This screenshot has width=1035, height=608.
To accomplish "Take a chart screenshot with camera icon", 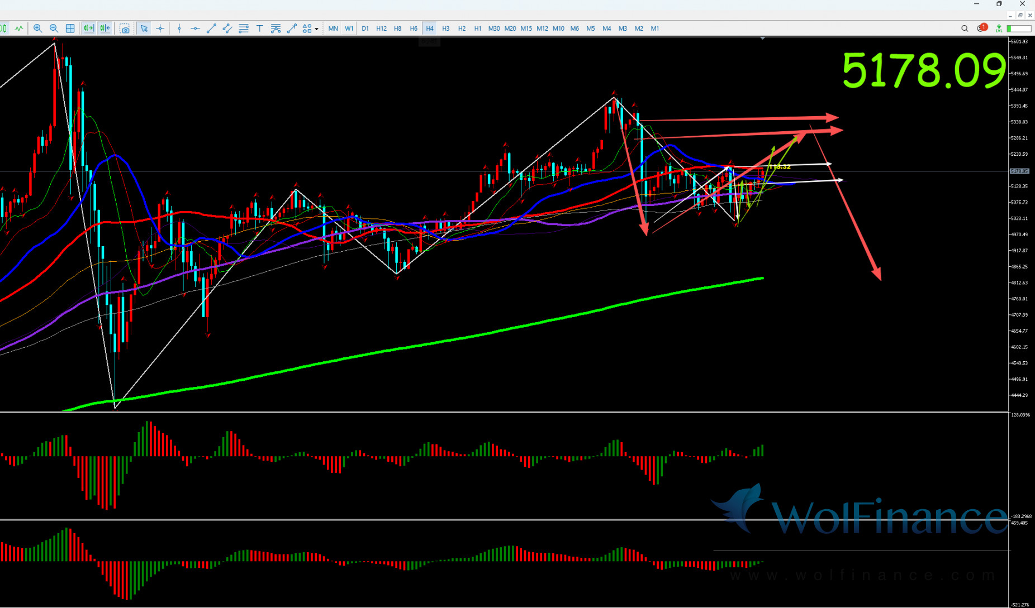I will coord(125,28).
